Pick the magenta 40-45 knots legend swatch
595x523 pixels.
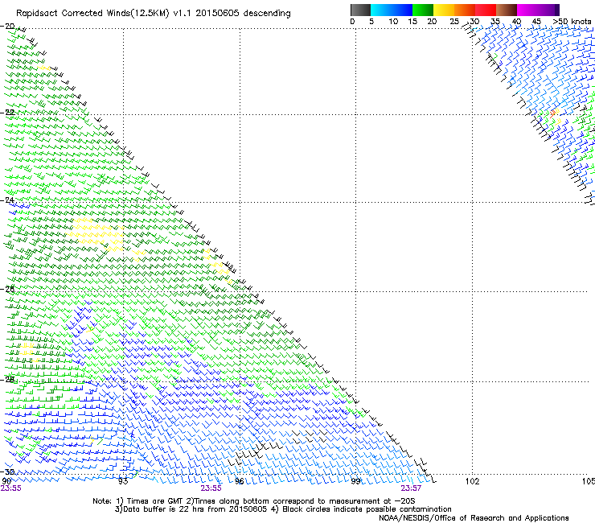pyautogui.click(x=527, y=10)
